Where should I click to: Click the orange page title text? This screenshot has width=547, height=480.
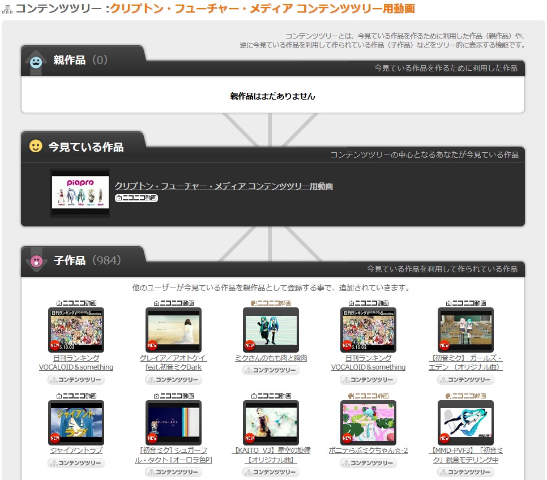[x=263, y=8]
